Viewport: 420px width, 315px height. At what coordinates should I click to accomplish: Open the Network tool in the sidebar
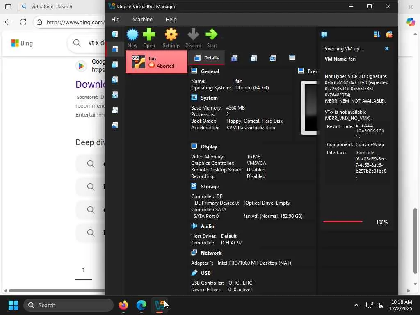pos(115,95)
